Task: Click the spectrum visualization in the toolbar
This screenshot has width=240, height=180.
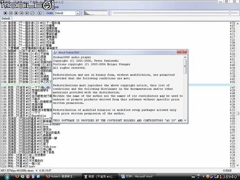Action: click(96, 13)
